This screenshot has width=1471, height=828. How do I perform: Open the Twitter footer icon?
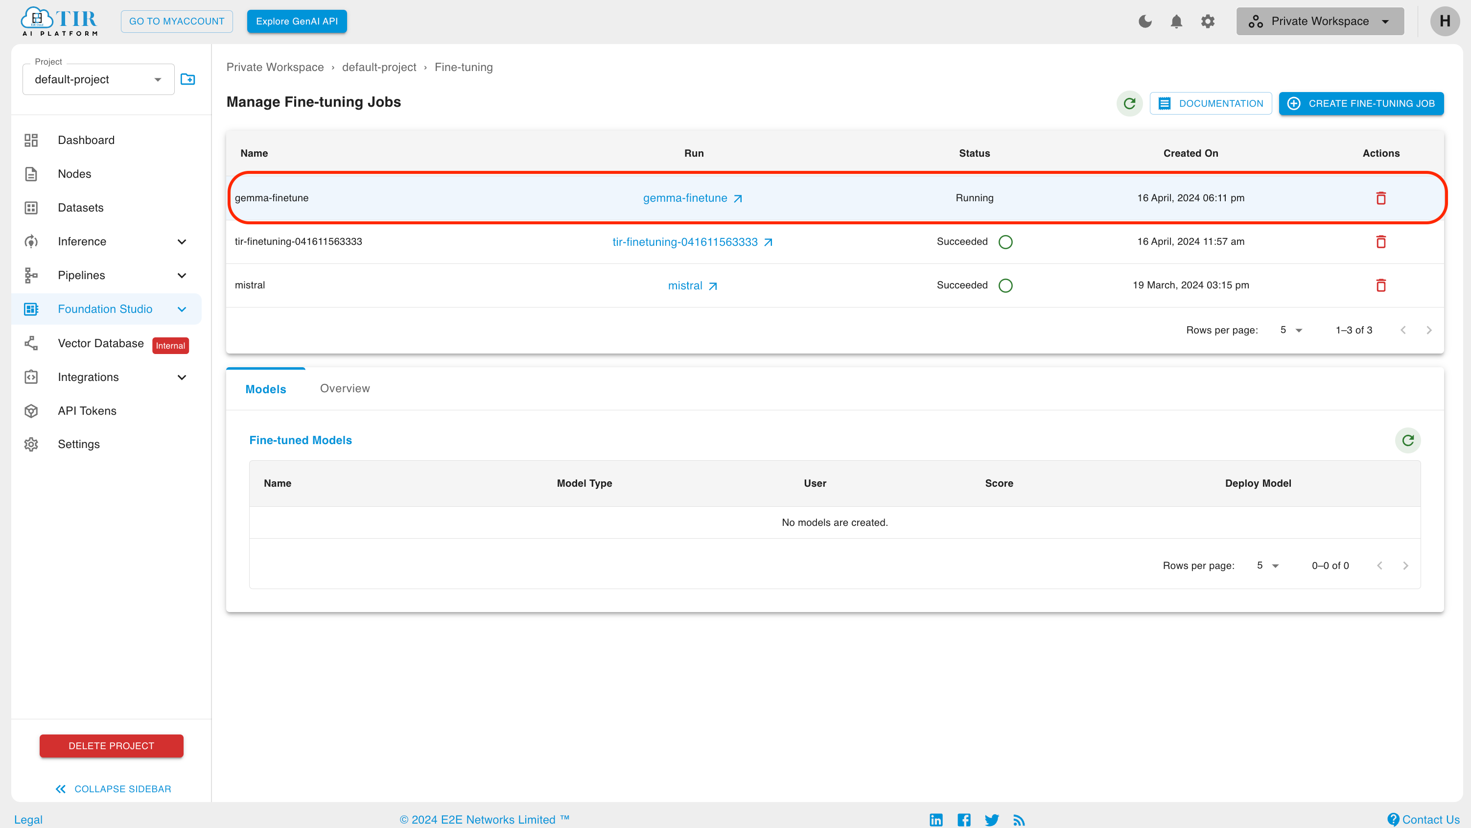pyautogui.click(x=992, y=820)
